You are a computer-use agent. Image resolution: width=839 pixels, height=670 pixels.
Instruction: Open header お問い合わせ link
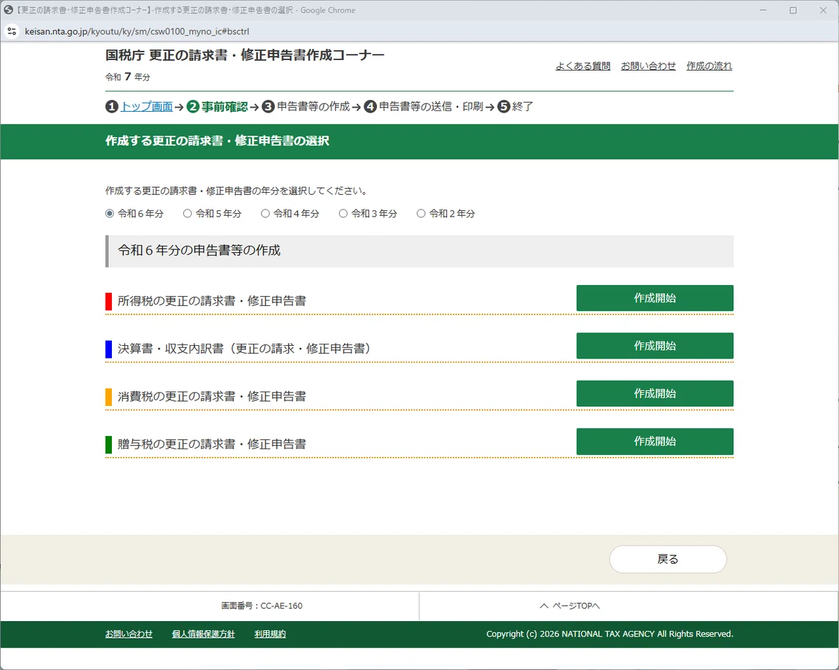tap(648, 66)
